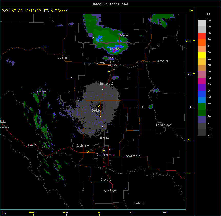Click the Olds town label
This screenshot has width=221, height=216.
[99, 101]
